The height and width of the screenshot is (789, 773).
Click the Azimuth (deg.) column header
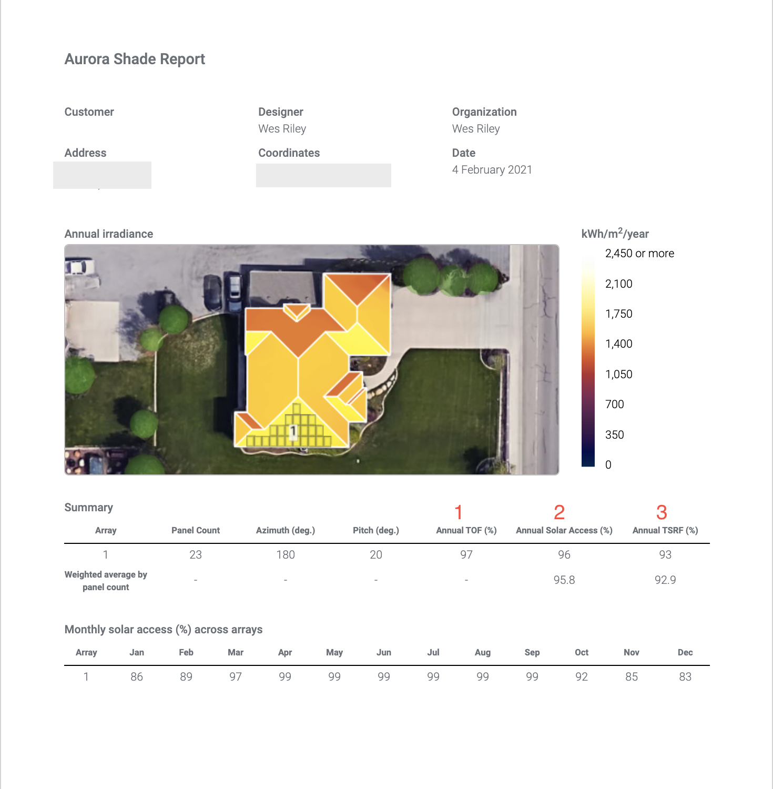(x=286, y=530)
